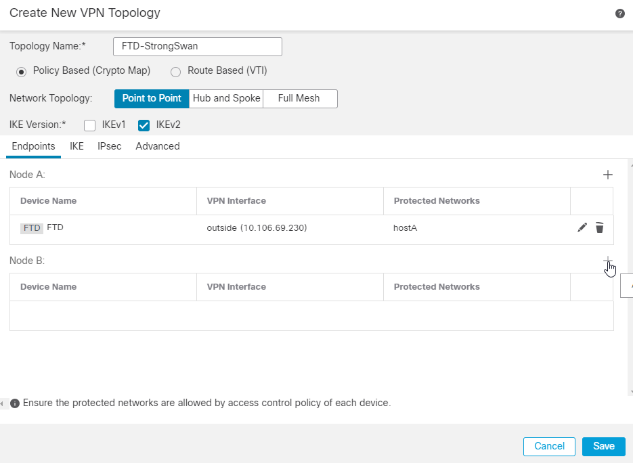Click the Node B: label
This screenshot has height=463, width=633.
pos(27,261)
